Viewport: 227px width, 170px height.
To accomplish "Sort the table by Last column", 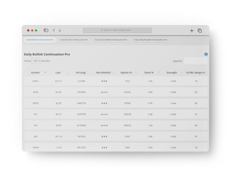I will [58, 73].
